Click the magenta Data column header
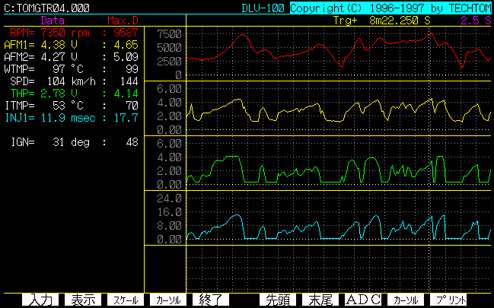The height and width of the screenshot is (308, 494). click(53, 21)
